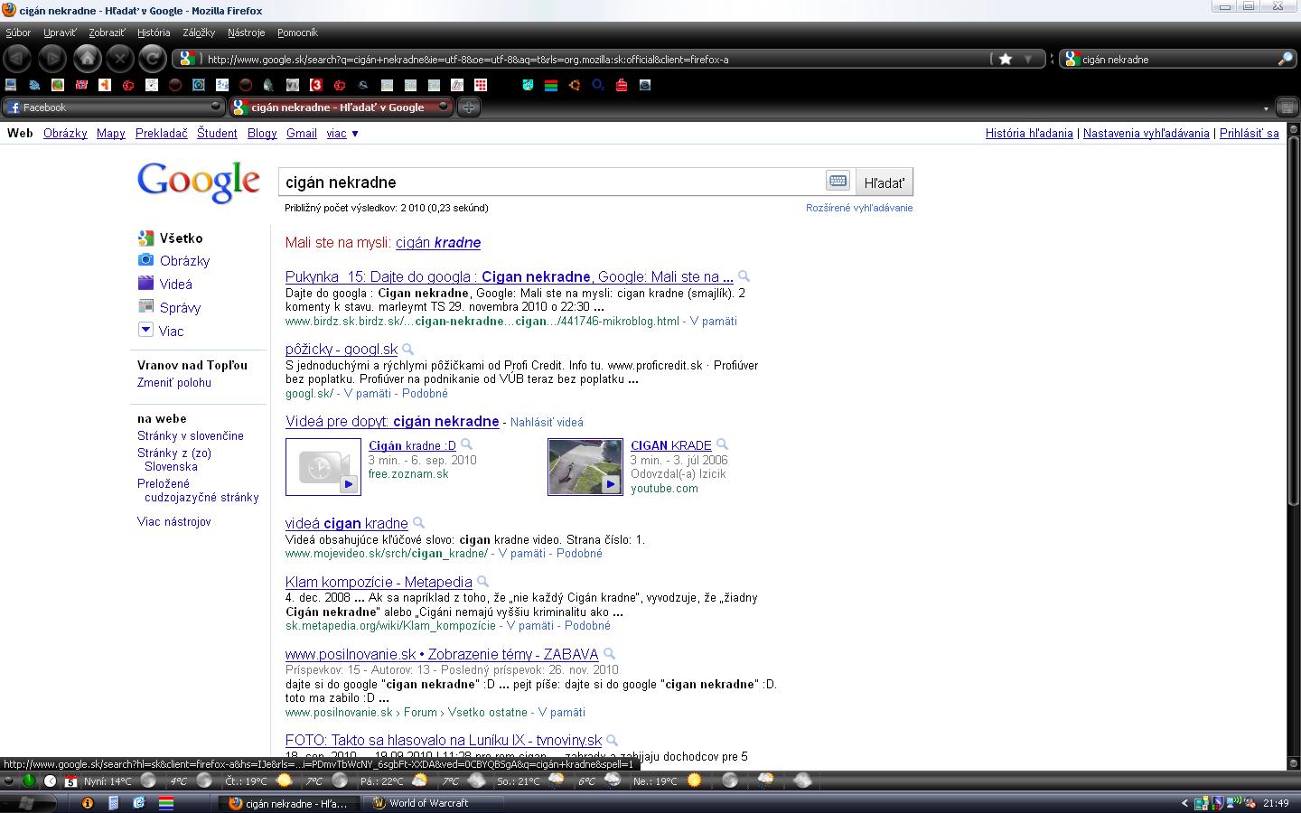This screenshot has width=1301, height=813.
Task: Open the orange Ubuntu logo bookmark
Action: click(575, 85)
